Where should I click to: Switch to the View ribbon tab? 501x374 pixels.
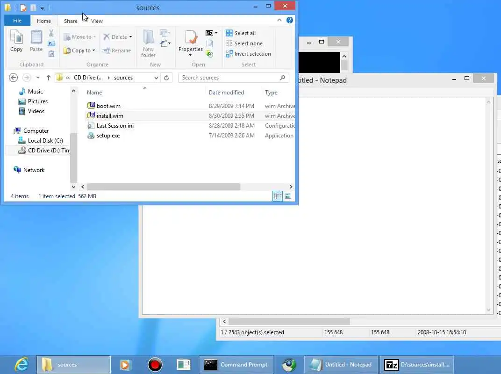pos(97,21)
